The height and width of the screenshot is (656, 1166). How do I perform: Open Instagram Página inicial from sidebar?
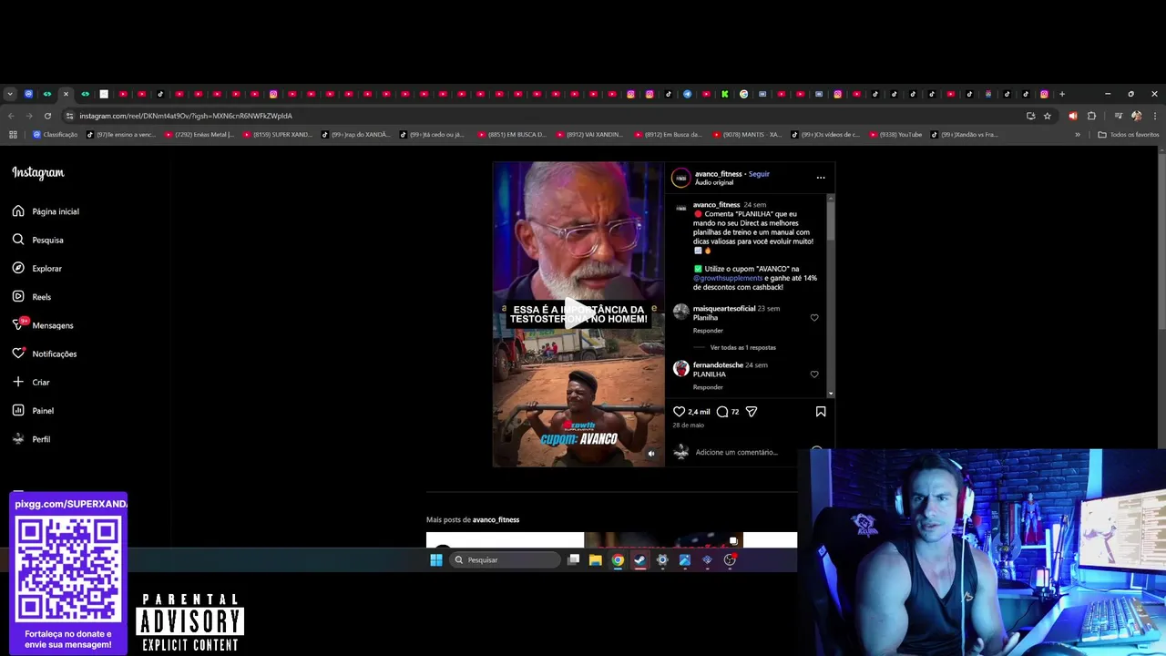point(46,211)
